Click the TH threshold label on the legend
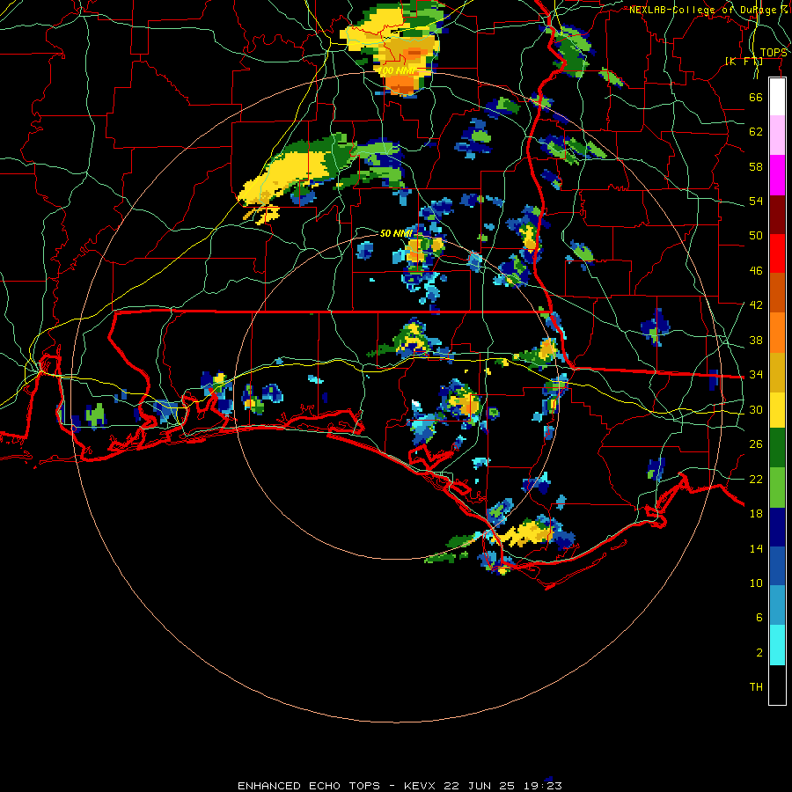The height and width of the screenshot is (792, 792). pos(756,687)
